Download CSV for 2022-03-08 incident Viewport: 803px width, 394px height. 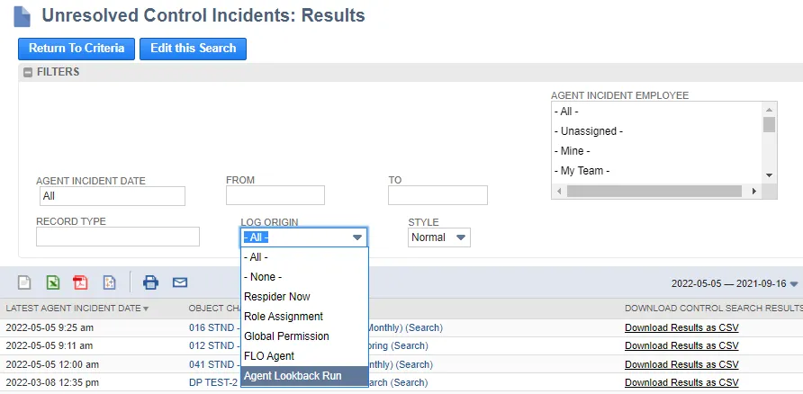(681, 382)
